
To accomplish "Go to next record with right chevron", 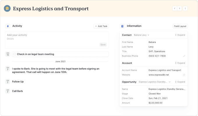I will [x=179, y=8].
